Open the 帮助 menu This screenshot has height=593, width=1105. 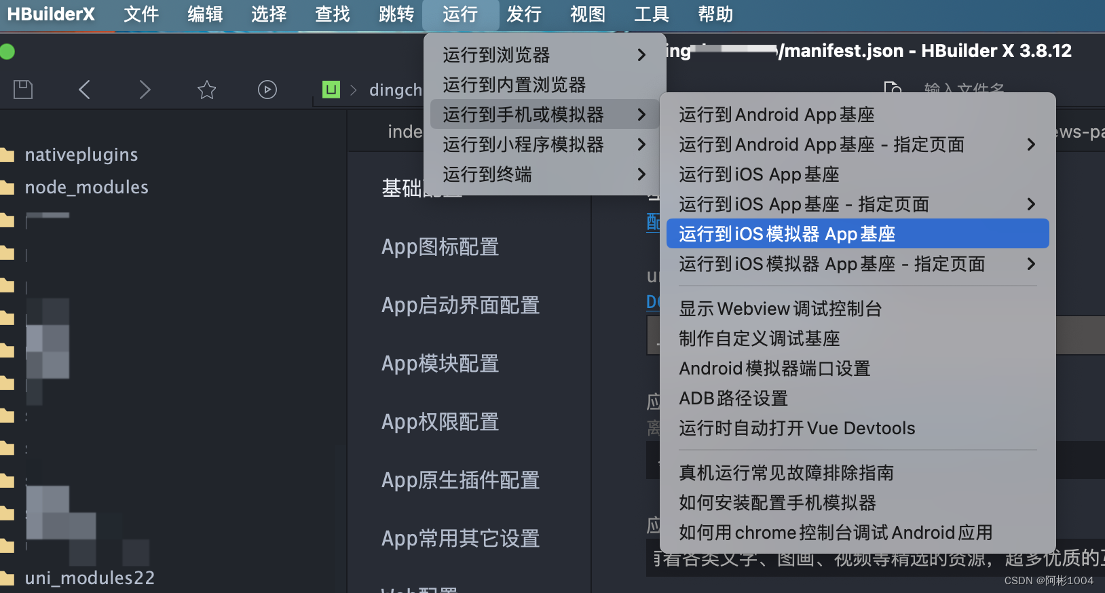click(715, 14)
